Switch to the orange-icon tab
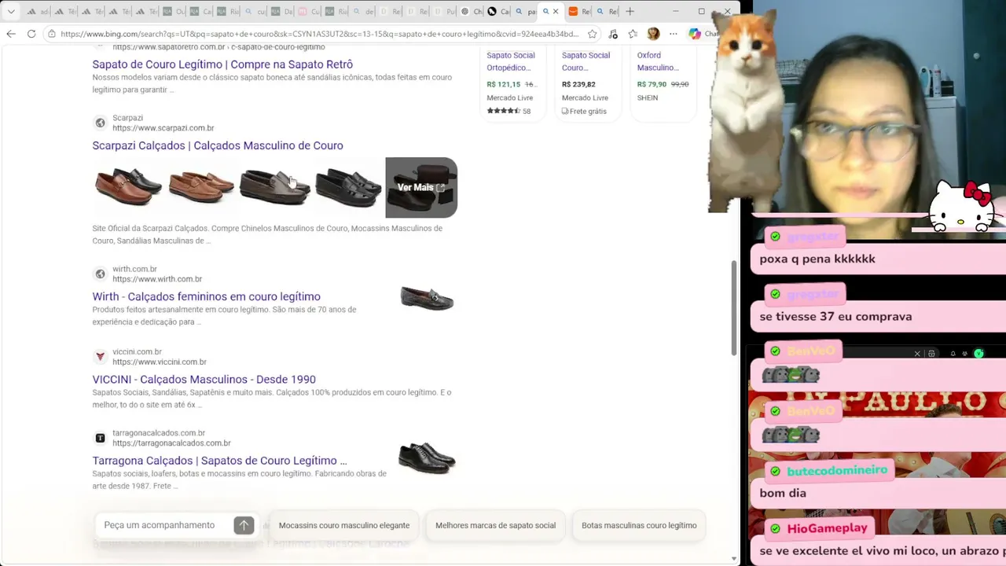 [578, 12]
